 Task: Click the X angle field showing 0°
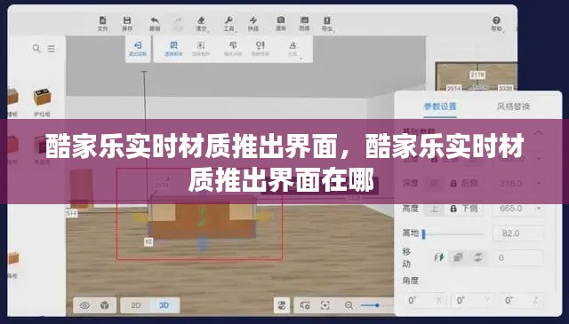click(425, 300)
